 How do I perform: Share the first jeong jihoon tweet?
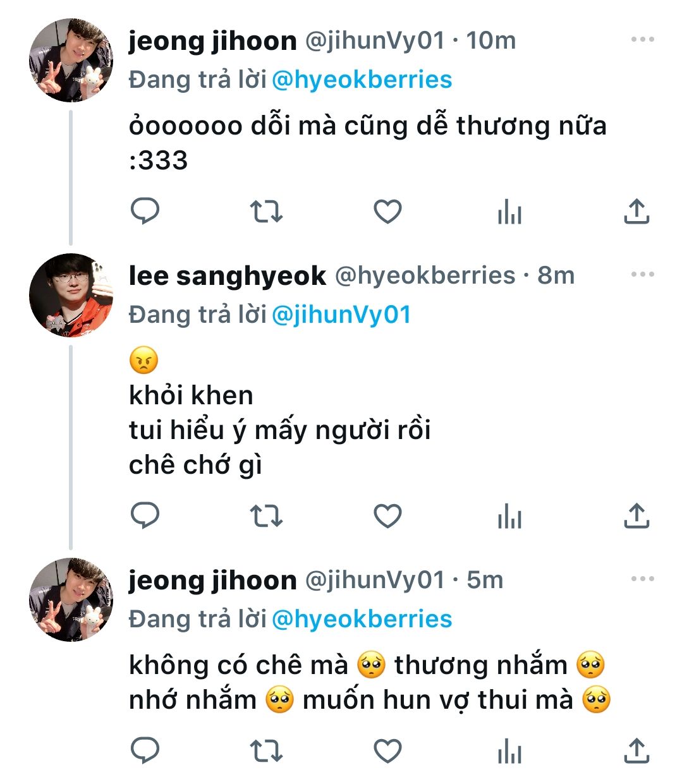[x=636, y=212]
